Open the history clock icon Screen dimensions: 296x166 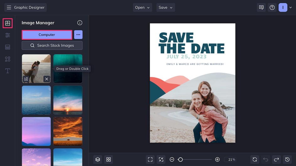(287, 159)
